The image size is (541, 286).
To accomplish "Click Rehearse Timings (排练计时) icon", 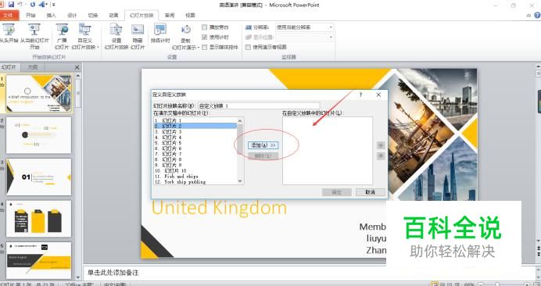I will click(x=160, y=34).
